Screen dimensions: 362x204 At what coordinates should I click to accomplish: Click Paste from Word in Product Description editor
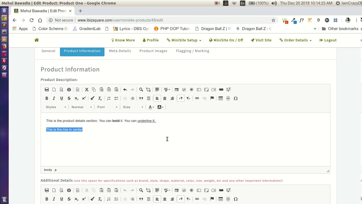click(116, 90)
